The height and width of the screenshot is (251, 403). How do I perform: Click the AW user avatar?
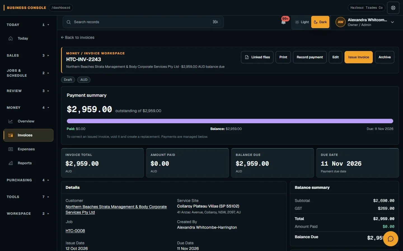coord(341,22)
